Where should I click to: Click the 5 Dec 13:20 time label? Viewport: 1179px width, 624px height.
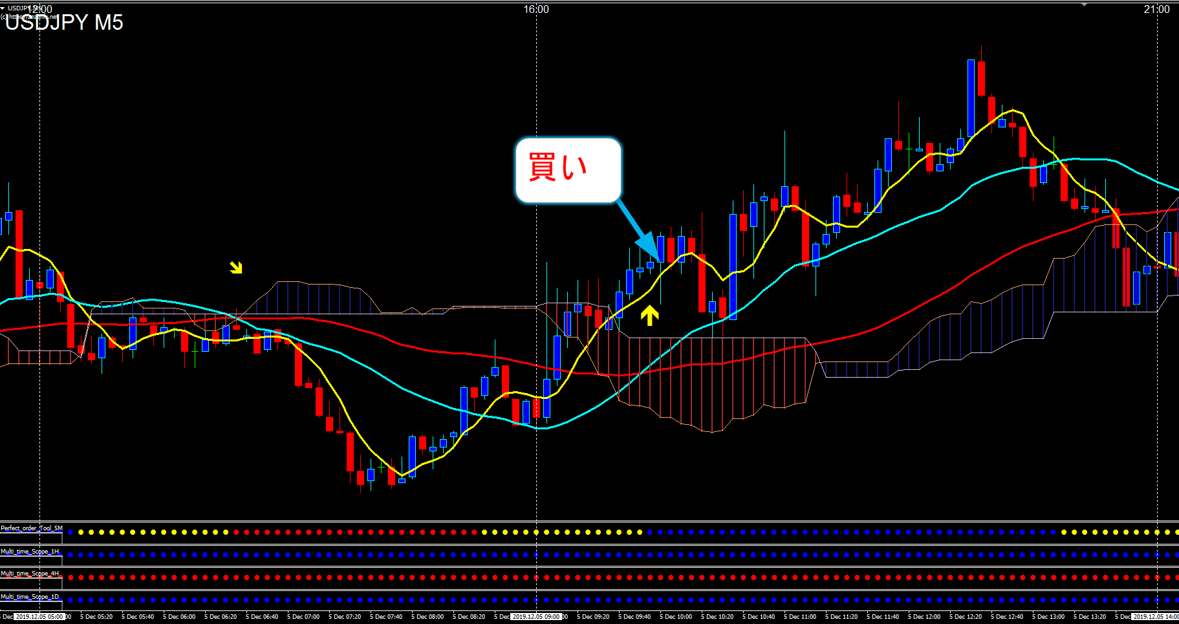point(1090,617)
